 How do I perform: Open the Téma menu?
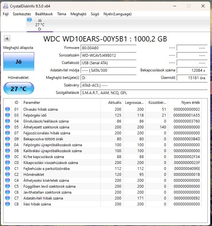[61, 14]
